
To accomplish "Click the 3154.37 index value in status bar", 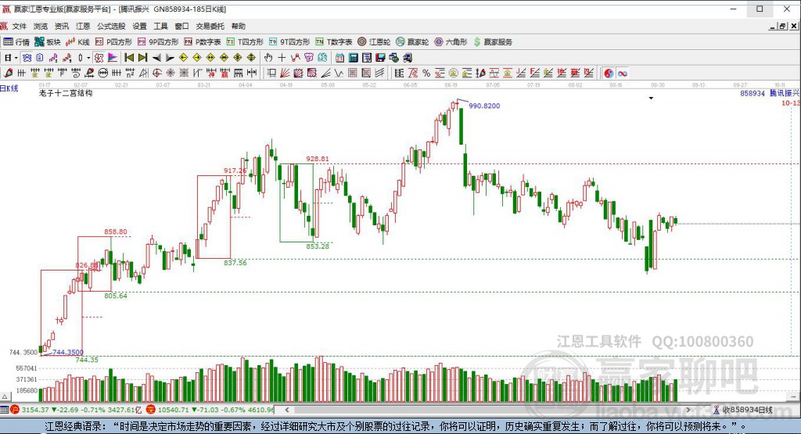I will (35, 410).
